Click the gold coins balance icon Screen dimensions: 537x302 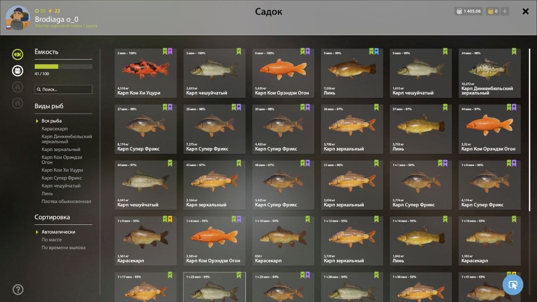pos(490,11)
